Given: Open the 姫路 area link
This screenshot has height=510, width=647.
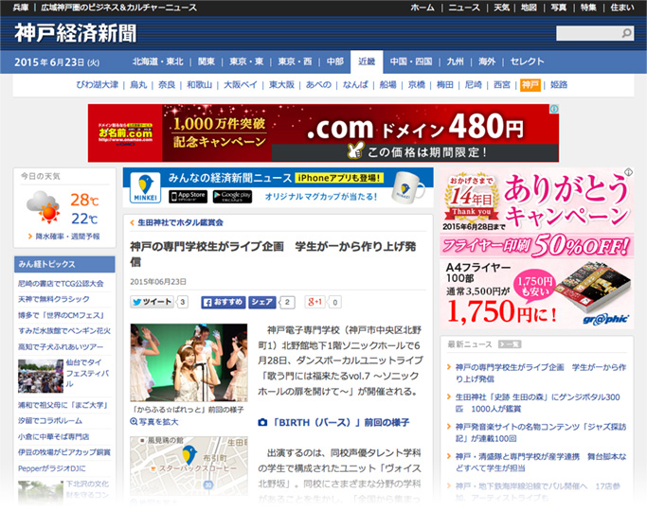Looking at the screenshot, I should tap(559, 84).
